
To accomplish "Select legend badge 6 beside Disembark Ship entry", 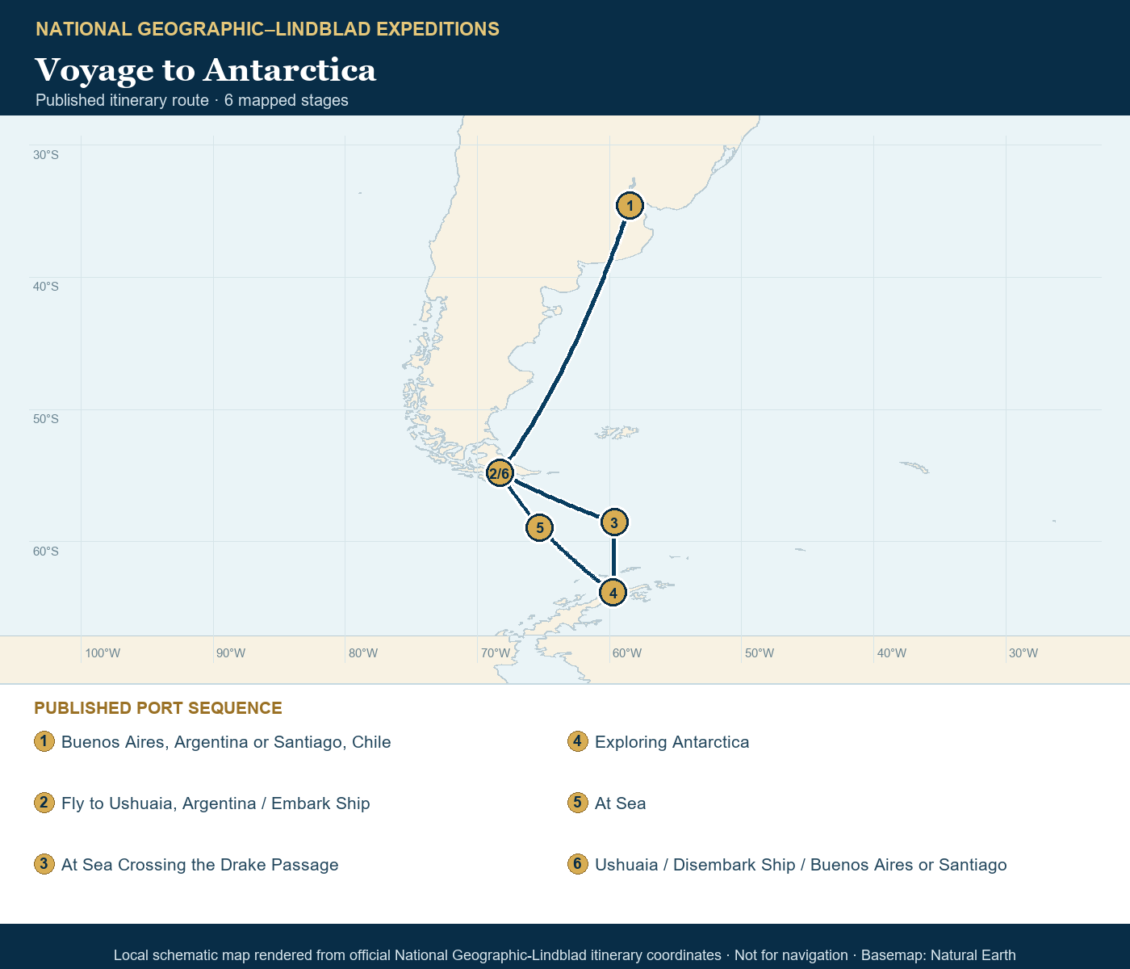I will point(578,864).
